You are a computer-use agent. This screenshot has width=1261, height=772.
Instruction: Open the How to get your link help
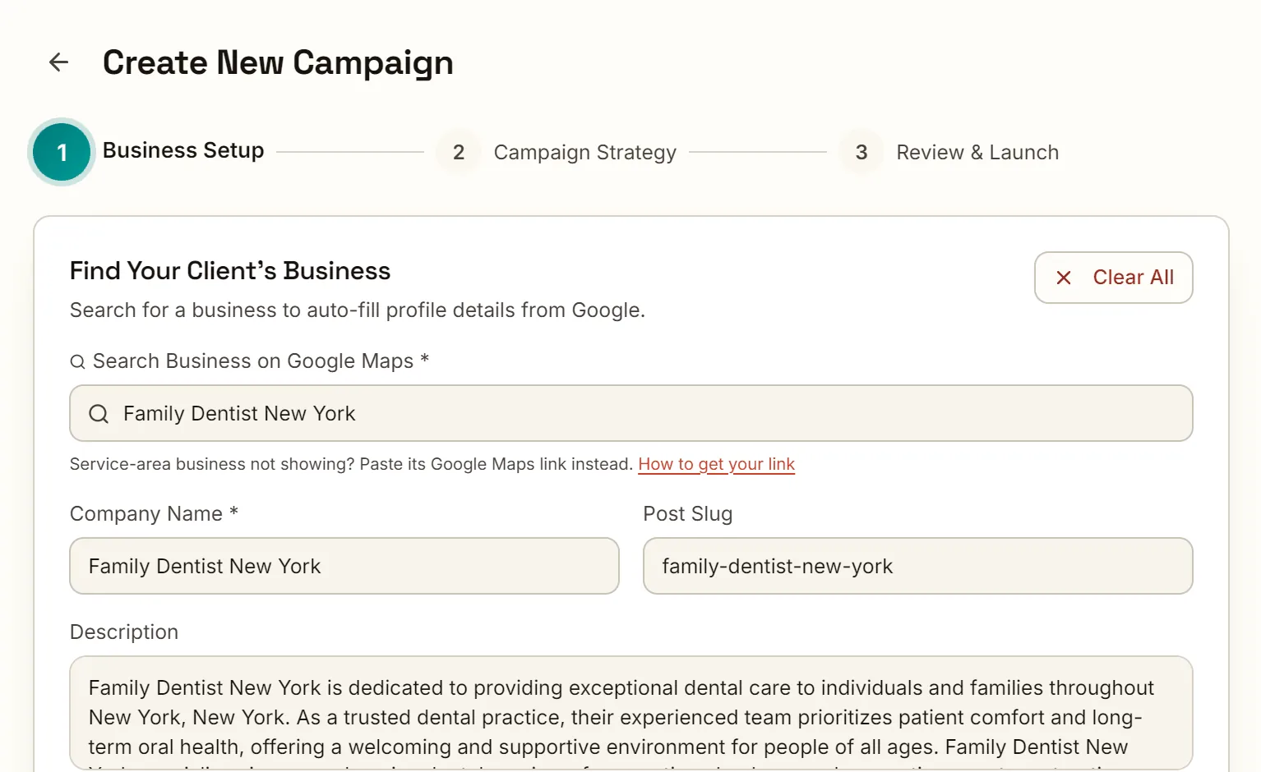click(x=717, y=464)
